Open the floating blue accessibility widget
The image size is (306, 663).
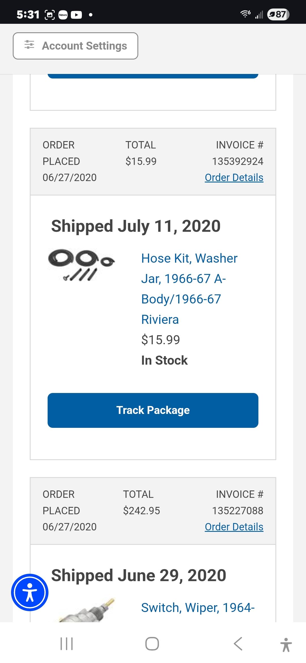pyautogui.click(x=30, y=592)
